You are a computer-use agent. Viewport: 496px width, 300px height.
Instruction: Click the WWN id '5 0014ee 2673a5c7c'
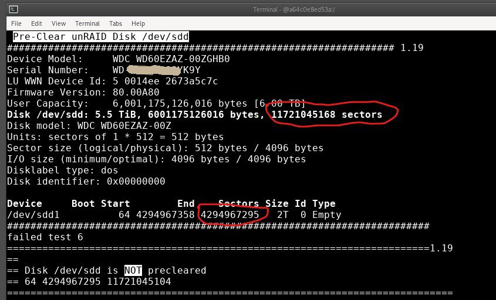tap(165, 81)
